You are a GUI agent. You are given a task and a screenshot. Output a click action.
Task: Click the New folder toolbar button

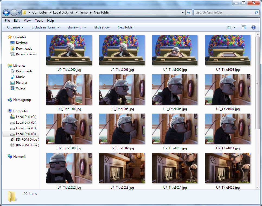[126, 27]
